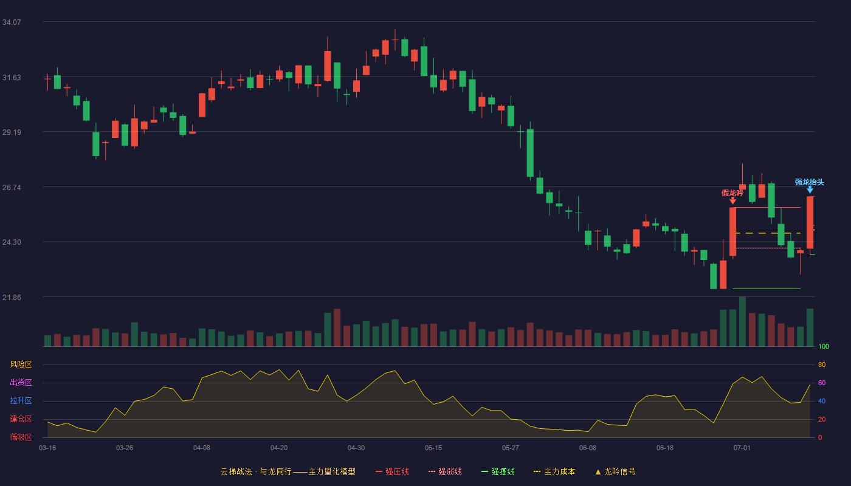The image size is (851, 486).
Task: Select the 强龙抬头 signal label
Action: (x=810, y=182)
